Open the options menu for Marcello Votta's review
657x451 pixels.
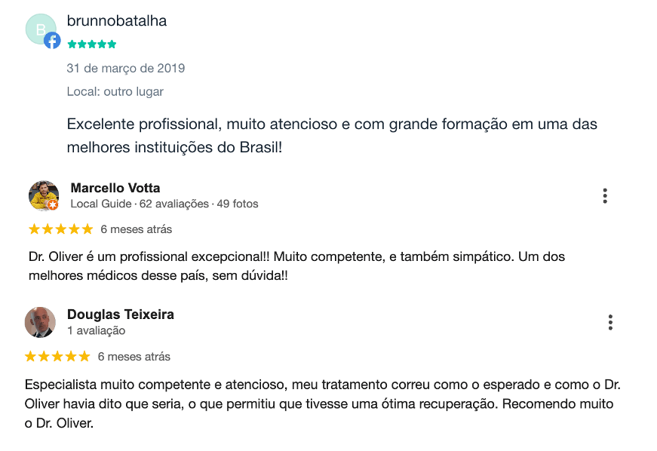[x=605, y=196]
